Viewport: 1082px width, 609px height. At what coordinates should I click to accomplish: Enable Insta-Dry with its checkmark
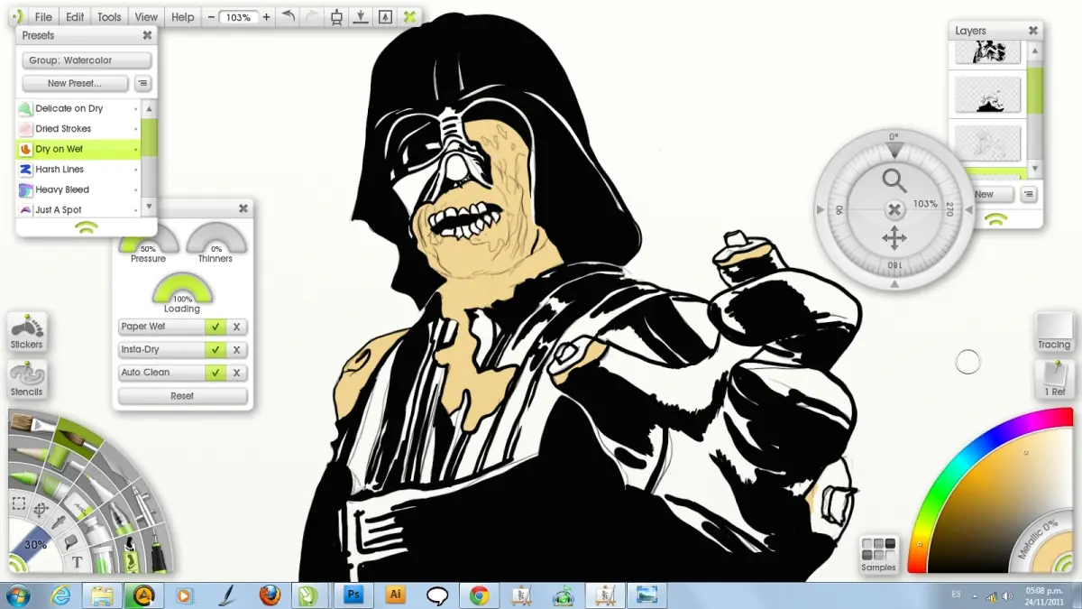point(215,349)
